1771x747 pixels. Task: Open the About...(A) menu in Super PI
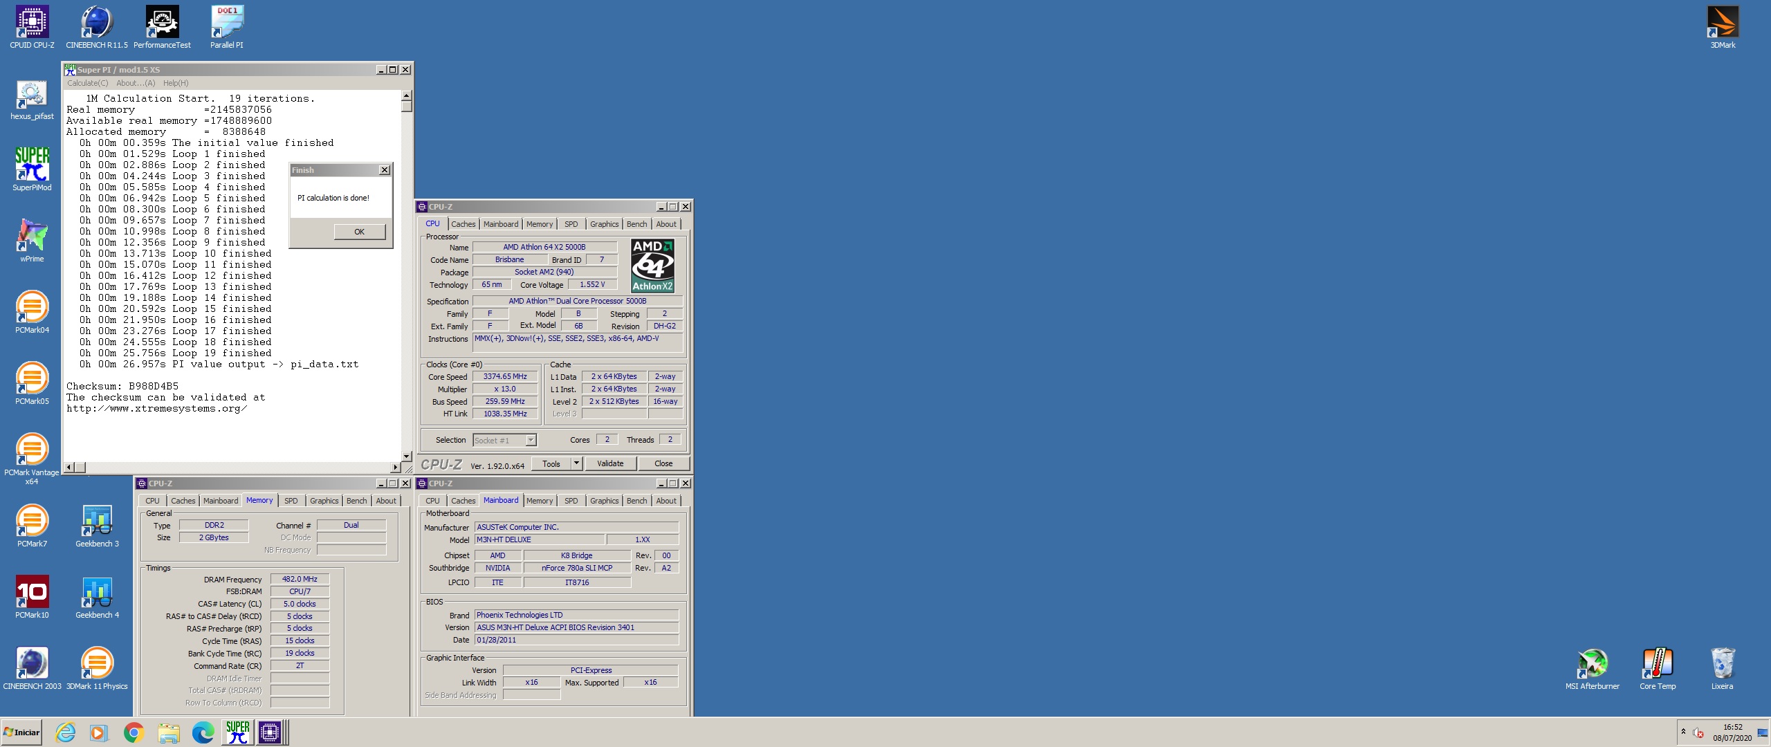[136, 83]
